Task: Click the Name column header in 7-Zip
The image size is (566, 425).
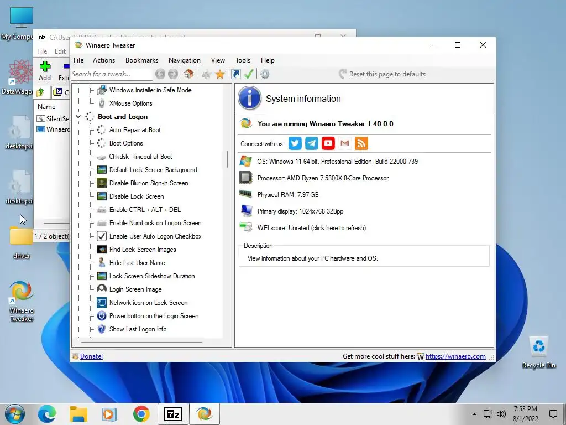Action: 46,107
